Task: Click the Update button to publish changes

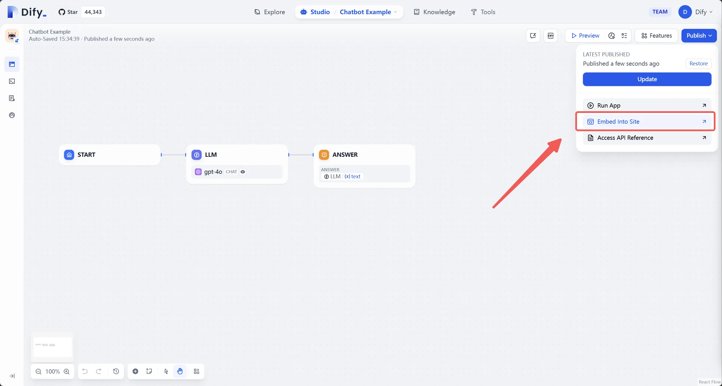Action: tap(647, 80)
